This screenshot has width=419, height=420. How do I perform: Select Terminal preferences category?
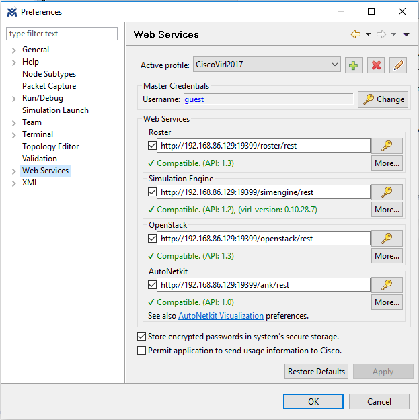pos(38,134)
